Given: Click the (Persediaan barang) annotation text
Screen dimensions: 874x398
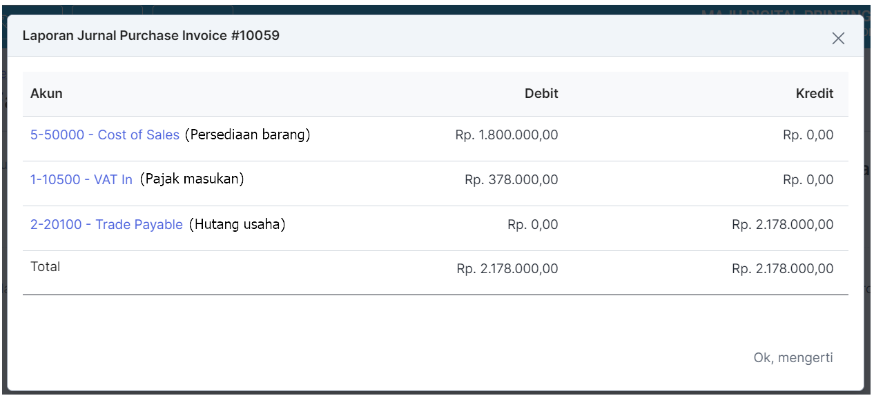Looking at the screenshot, I should (x=247, y=135).
